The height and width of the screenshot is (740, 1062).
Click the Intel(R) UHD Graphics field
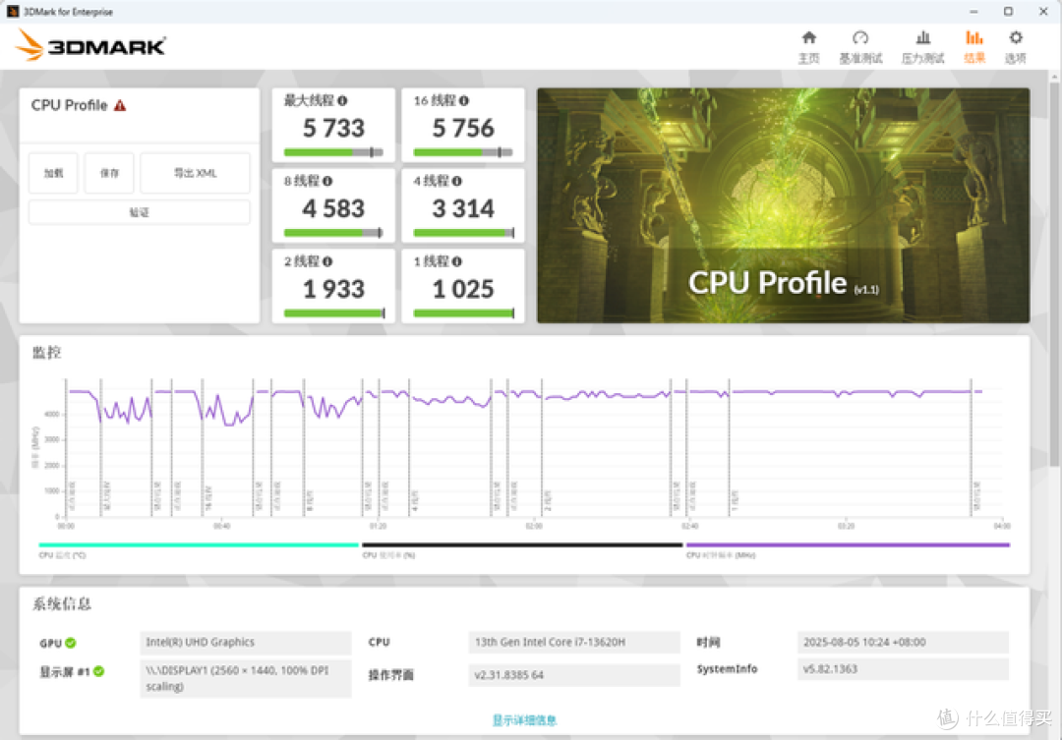click(246, 643)
